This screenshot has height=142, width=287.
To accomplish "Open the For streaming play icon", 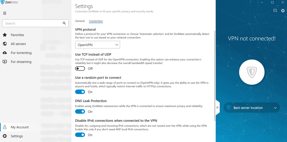I will pyautogui.click(x=5, y=62).
